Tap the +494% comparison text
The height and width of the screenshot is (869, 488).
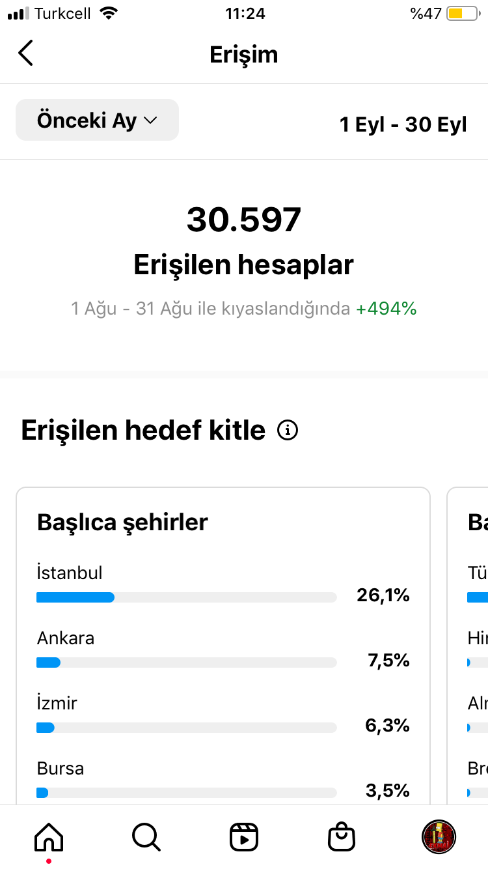click(386, 308)
